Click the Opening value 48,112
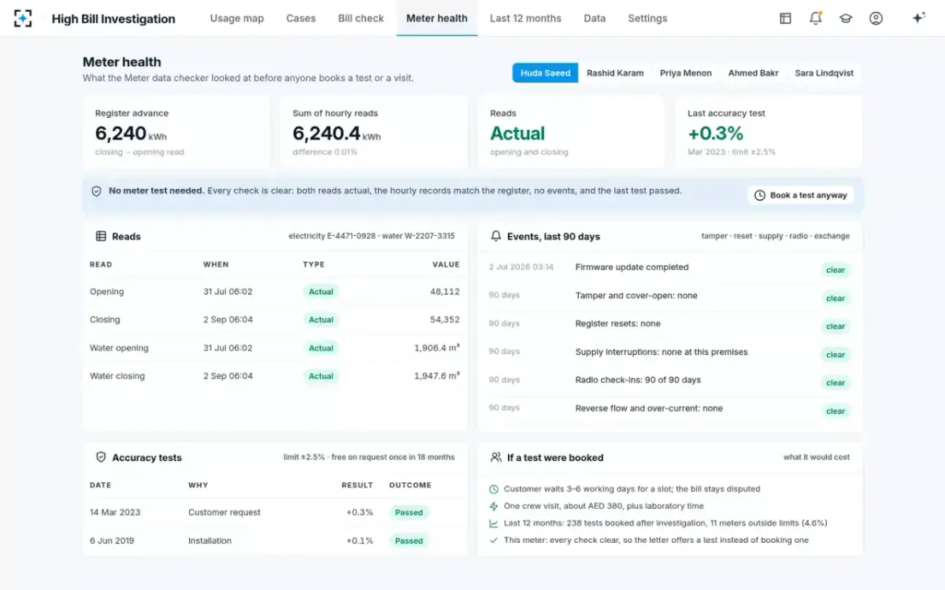The image size is (945, 590). (445, 292)
